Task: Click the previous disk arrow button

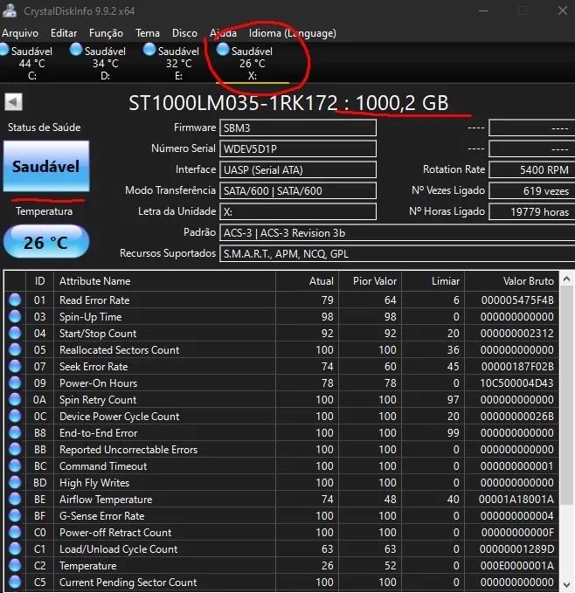Action: coord(14,101)
